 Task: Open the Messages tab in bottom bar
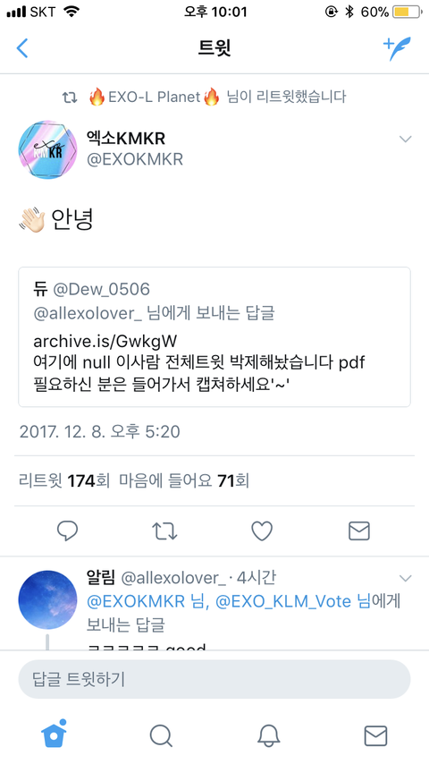tap(375, 735)
